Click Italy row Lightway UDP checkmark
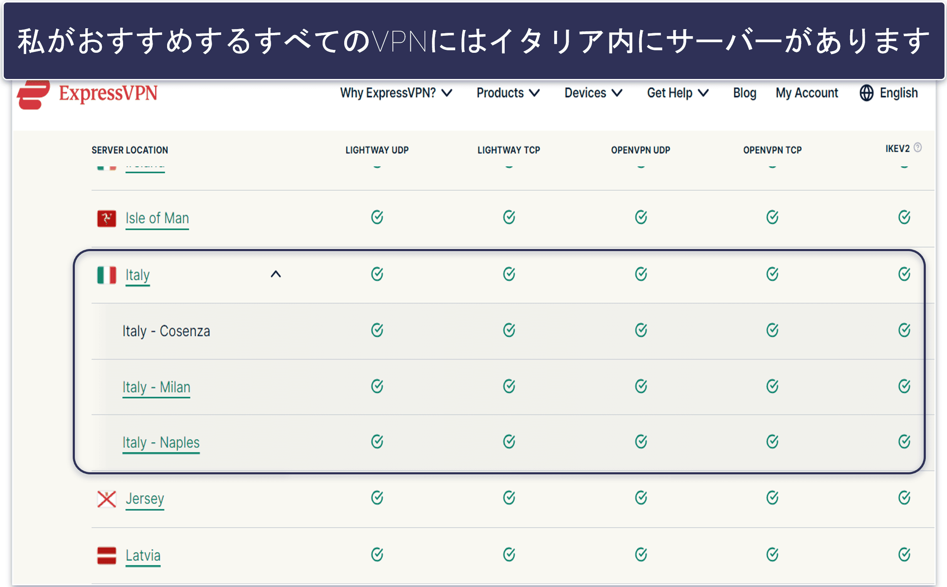 (x=377, y=274)
